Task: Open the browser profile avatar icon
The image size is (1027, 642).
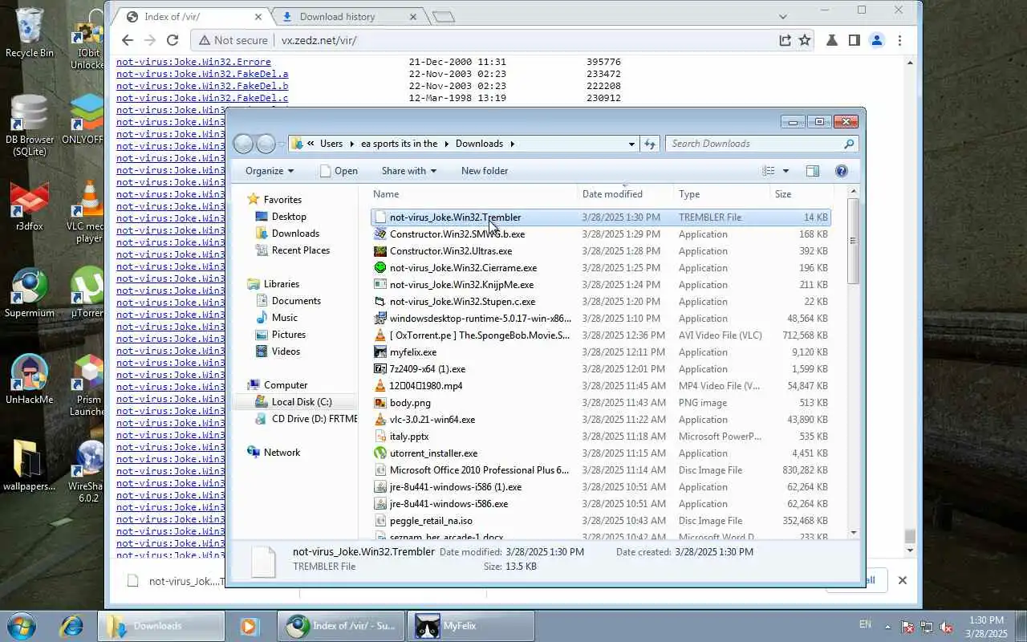Action: [877, 40]
